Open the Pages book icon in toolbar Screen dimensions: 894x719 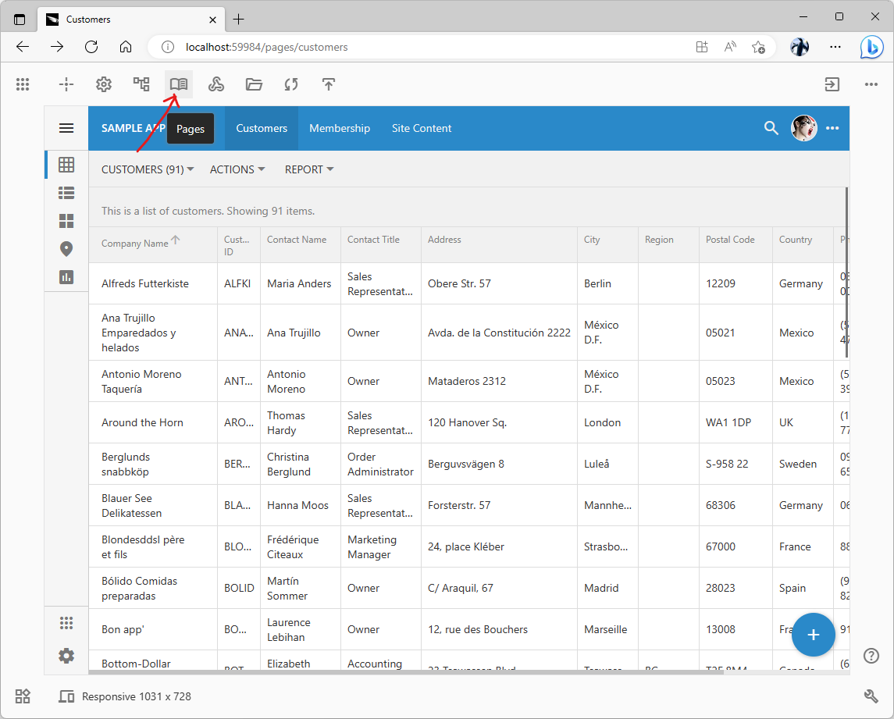179,84
